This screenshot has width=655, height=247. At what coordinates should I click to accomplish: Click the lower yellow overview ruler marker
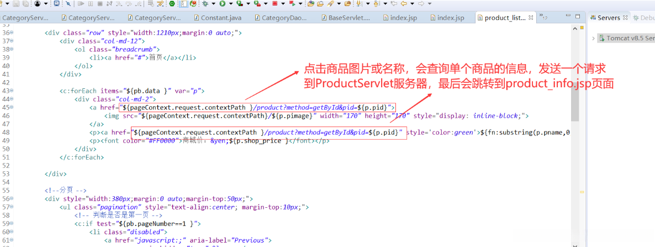(582, 192)
